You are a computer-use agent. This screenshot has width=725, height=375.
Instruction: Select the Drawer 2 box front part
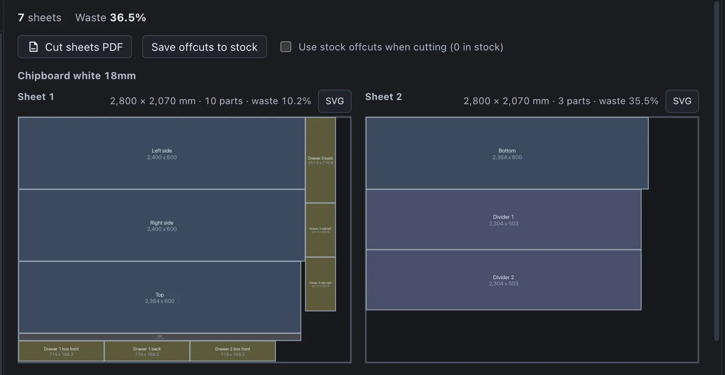click(232, 351)
